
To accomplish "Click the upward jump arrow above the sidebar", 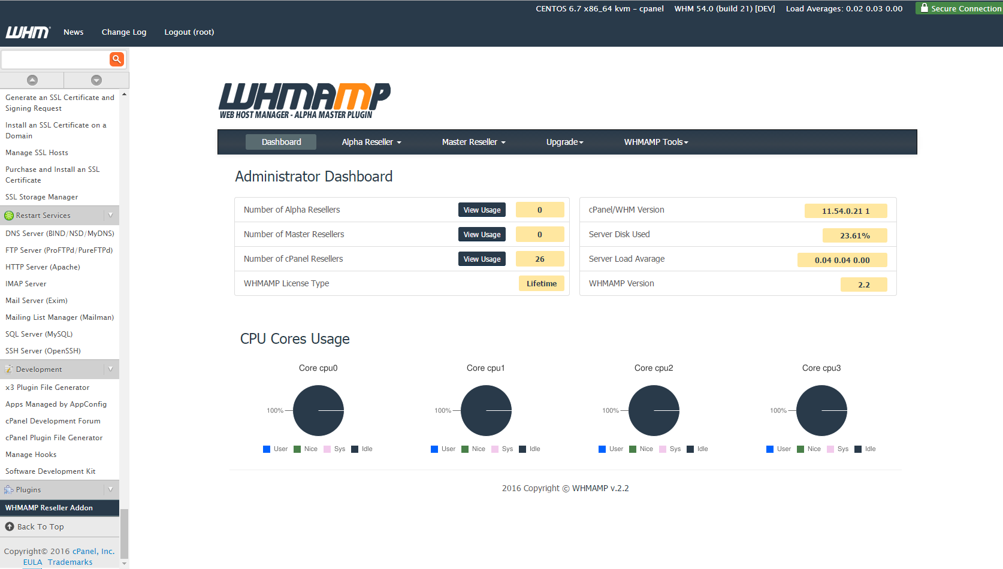I will 32,80.
